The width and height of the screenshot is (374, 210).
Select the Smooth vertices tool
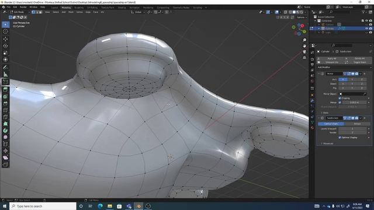pyautogui.click(x=5, y=137)
